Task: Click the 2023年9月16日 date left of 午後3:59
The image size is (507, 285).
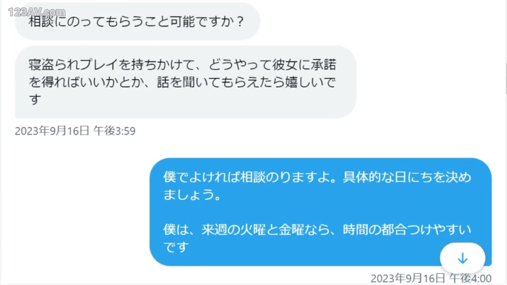Action: (52, 131)
